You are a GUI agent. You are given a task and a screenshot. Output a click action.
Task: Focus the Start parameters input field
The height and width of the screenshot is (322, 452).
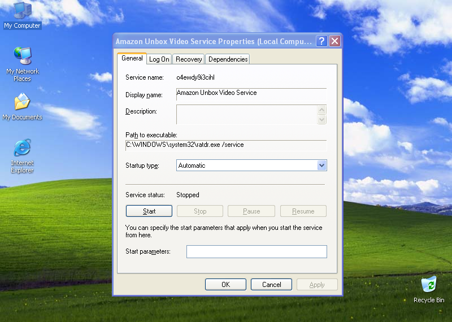(257, 251)
